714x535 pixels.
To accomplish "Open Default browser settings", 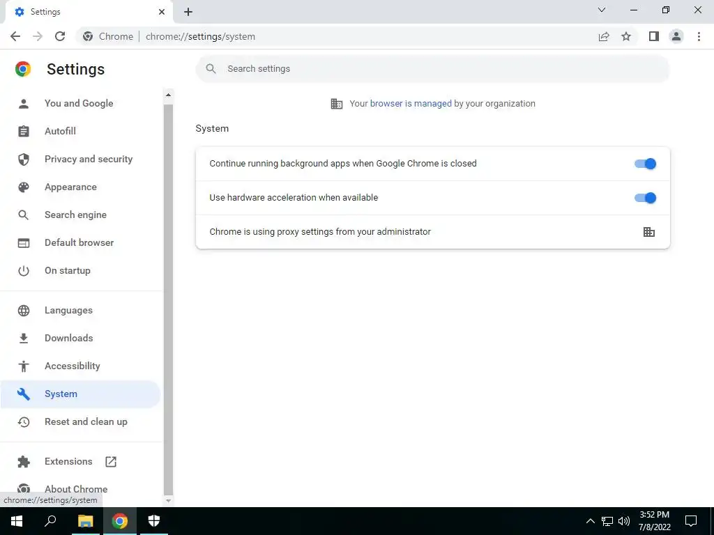I will pyautogui.click(x=81, y=242).
